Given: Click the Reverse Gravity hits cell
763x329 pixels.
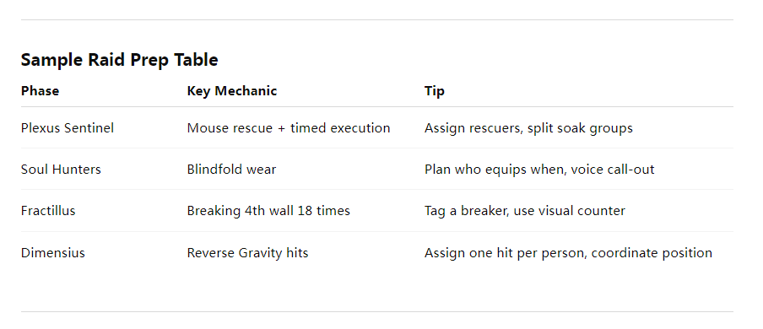Looking at the screenshot, I should pos(247,253).
